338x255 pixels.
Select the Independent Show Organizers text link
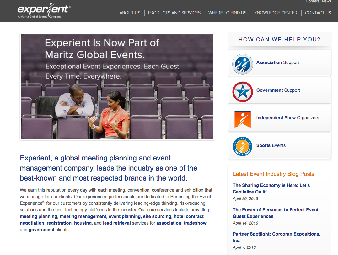(287, 118)
